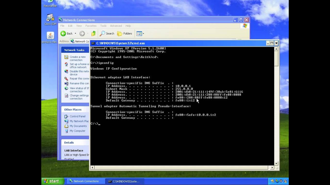Click the Folders toolbar button
The height and width of the screenshot is (185, 330).
125,33
